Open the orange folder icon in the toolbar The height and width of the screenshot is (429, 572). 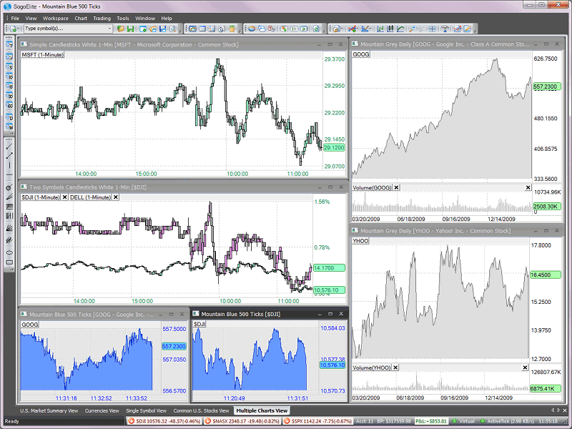point(120,29)
